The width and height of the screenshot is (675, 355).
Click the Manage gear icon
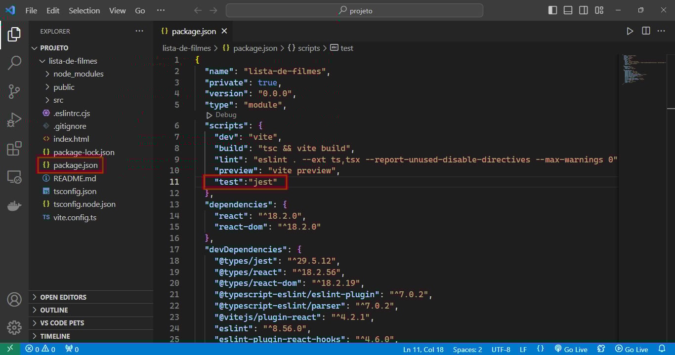(x=14, y=327)
